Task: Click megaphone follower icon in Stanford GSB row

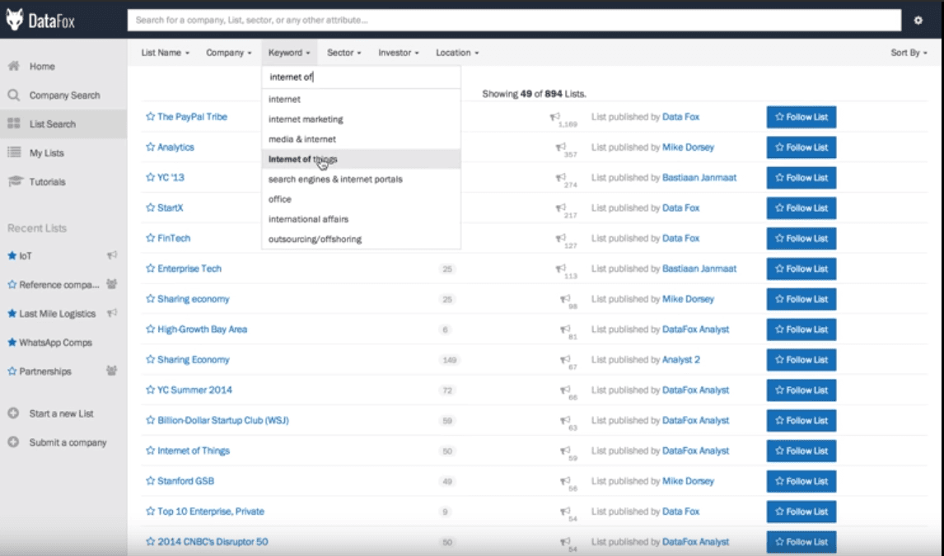Action: [565, 481]
